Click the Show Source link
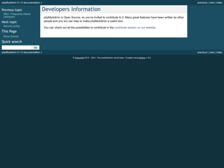Viewport: 224px width, 168px height. point(11,37)
